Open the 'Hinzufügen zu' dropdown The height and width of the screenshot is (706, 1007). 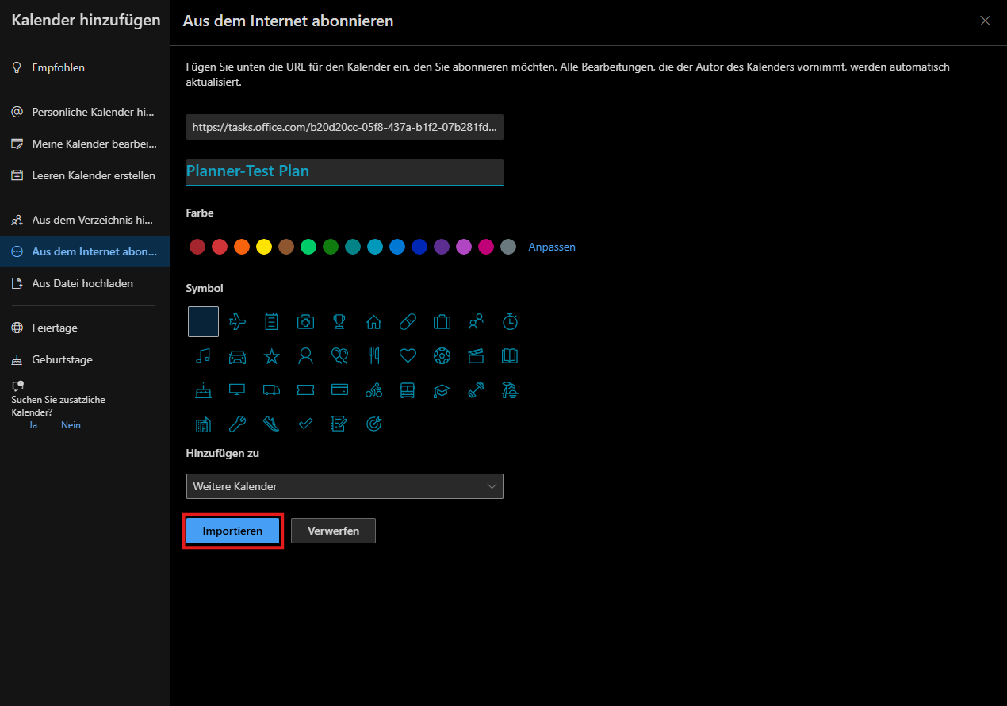click(x=344, y=486)
